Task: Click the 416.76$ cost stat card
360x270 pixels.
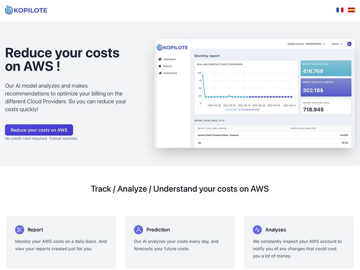Action: point(326,68)
